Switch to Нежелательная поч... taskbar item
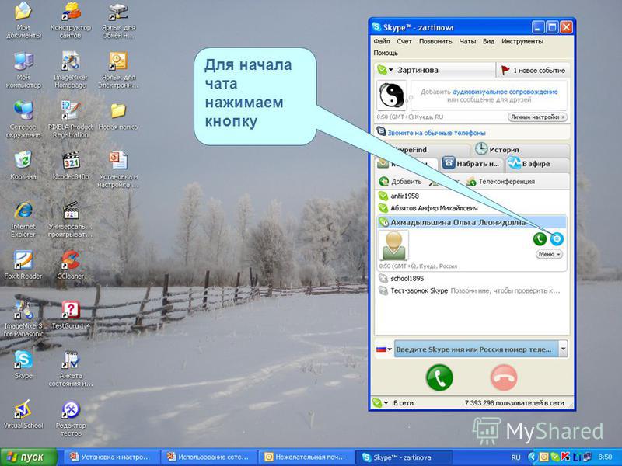This screenshot has height=466, width=622. [x=305, y=457]
